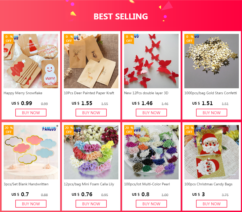
Task: View the Santa Christmas Candy Bags photo
Action: point(211,152)
